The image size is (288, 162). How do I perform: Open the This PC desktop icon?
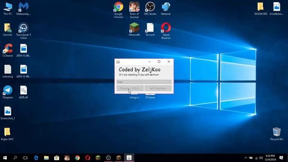pos(8,9)
